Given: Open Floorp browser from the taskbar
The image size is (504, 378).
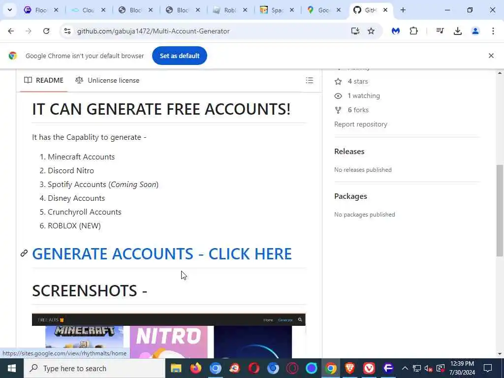Looking at the screenshot, I should (388, 368).
